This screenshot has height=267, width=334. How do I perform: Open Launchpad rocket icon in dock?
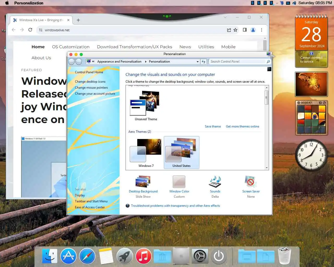point(125,256)
